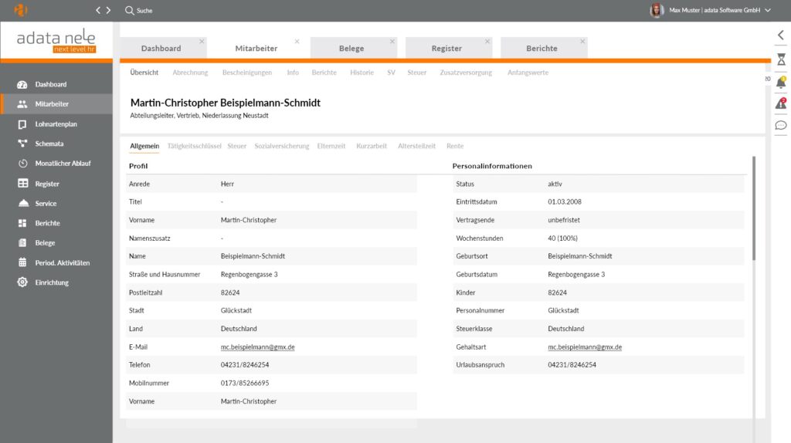Open the Zusatzversorgung sub-tab
Image resolution: width=791 pixels, height=443 pixels.
click(466, 73)
